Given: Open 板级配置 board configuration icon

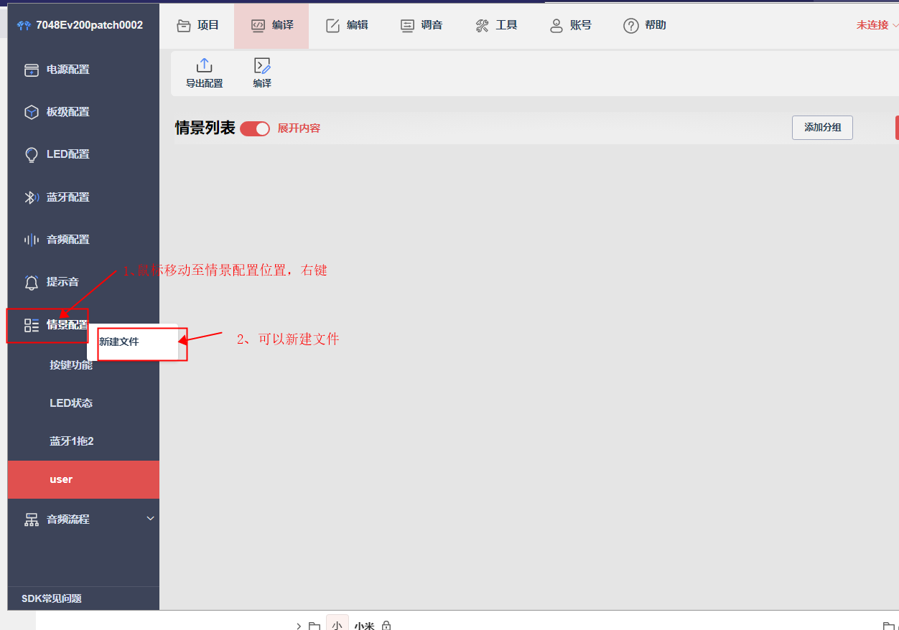Looking at the screenshot, I should coord(32,112).
